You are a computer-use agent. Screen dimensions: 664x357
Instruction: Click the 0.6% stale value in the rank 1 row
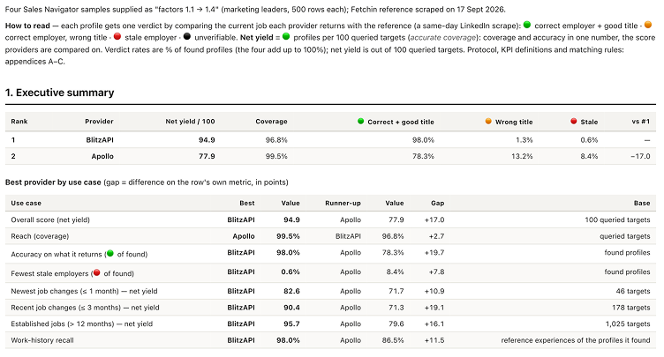coord(589,139)
